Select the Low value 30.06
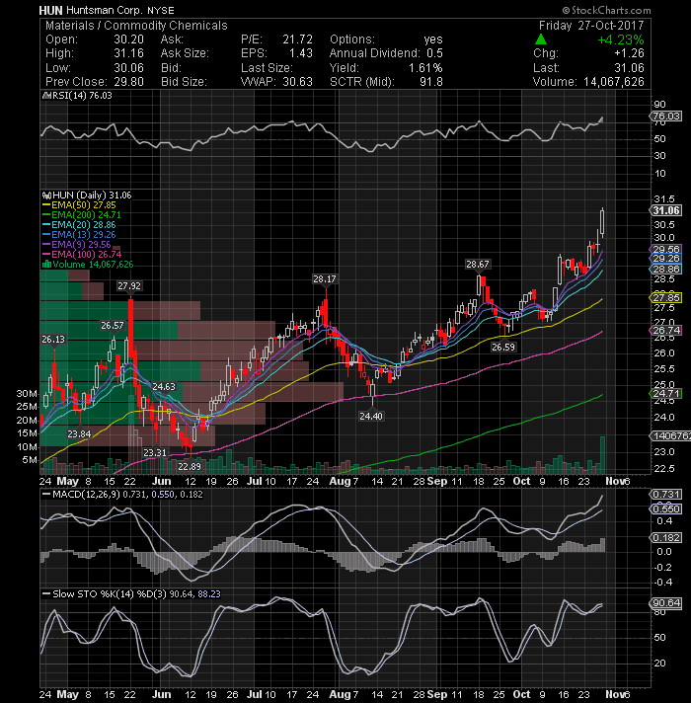Viewport: 691px width, 703px height. pyautogui.click(x=128, y=68)
